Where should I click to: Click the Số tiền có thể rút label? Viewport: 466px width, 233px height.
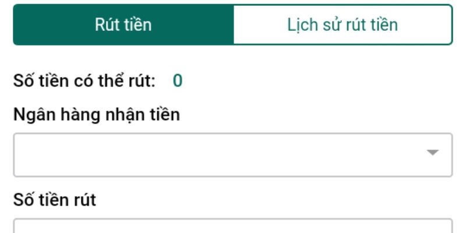click(84, 80)
